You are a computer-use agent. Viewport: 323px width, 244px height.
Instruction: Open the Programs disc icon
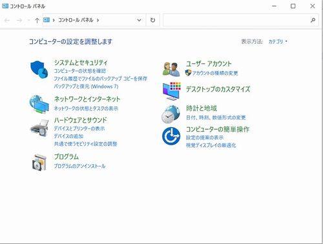point(39,162)
